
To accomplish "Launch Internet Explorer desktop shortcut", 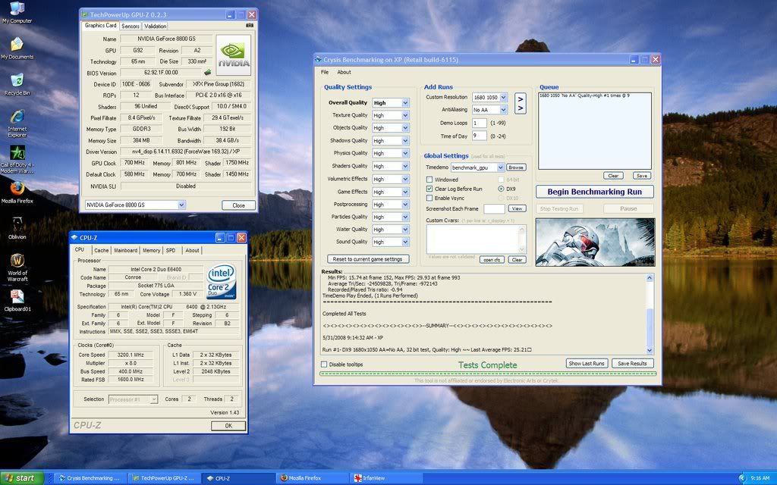I will tap(17, 124).
